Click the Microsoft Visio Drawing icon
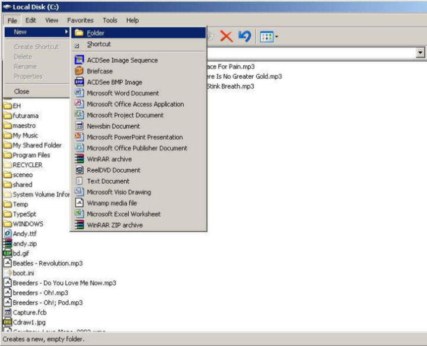Screen dimensions: 427x346 point(79,191)
